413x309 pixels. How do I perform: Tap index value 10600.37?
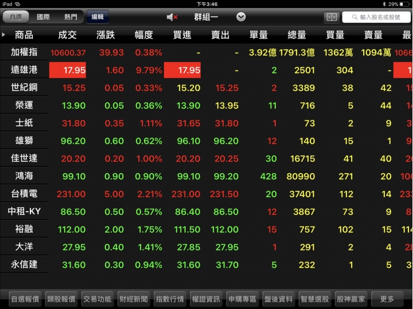pyautogui.click(x=68, y=53)
